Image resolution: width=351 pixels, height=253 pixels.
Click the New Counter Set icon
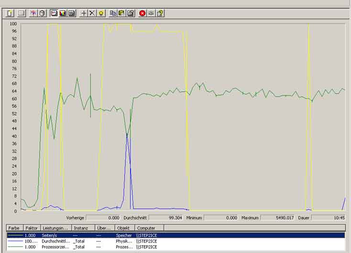pyautogui.click(x=10, y=13)
